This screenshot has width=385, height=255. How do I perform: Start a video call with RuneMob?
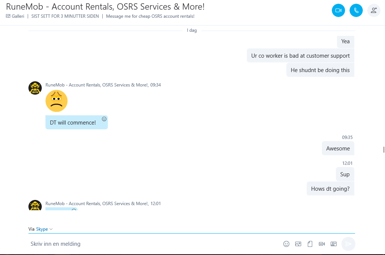point(338,10)
